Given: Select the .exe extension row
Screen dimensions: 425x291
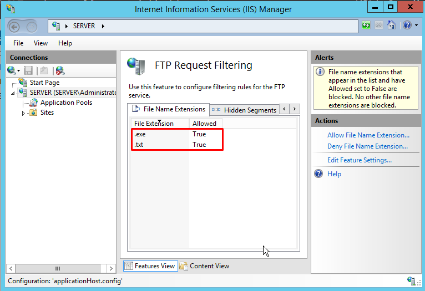Looking at the screenshot, I should 161,134.
